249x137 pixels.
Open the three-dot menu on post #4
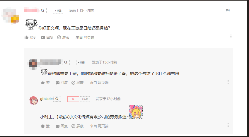(x=231, y=37)
